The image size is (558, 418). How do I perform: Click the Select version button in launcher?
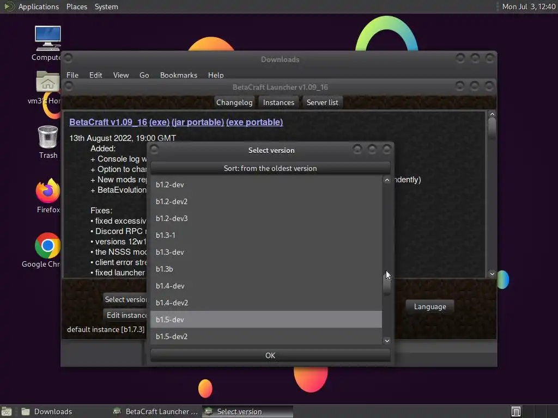click(x=125, y=300)
